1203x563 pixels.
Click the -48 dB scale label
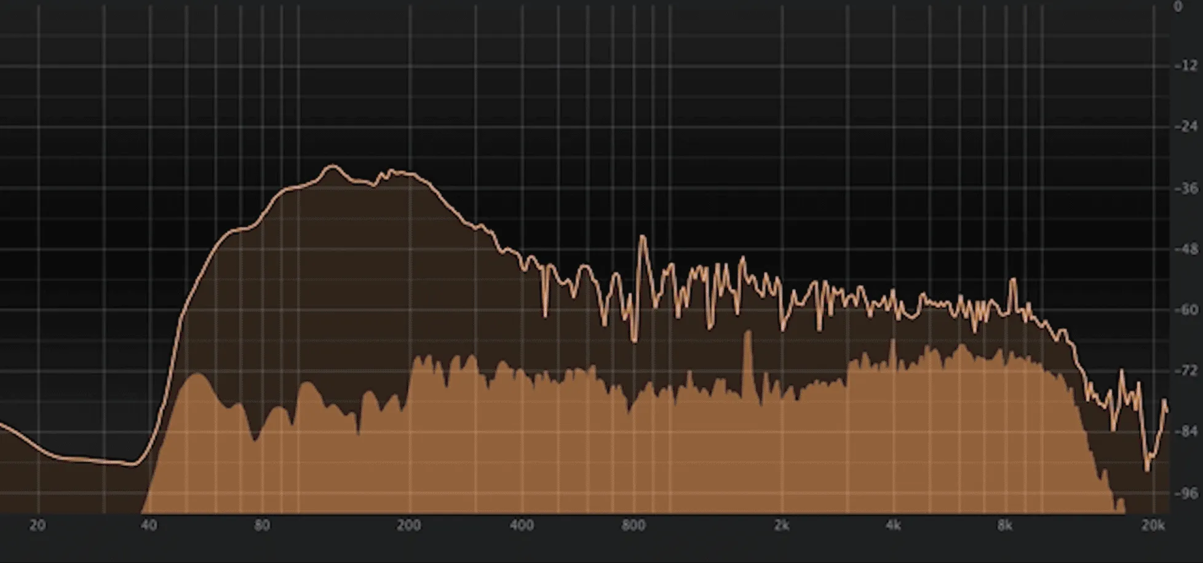pyautogui.click(x=1186, y=250)
